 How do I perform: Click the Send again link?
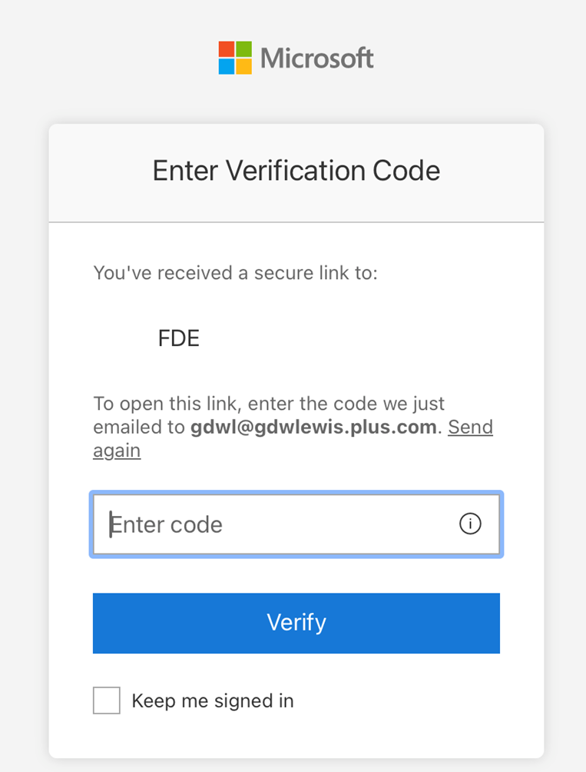pyautogui.click(x=470, y=427)
